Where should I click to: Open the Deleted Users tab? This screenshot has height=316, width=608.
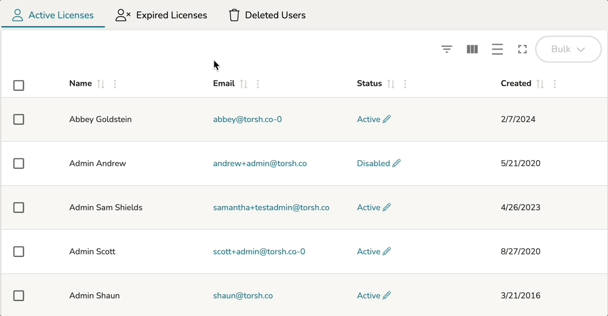click(x=267, y=15)
